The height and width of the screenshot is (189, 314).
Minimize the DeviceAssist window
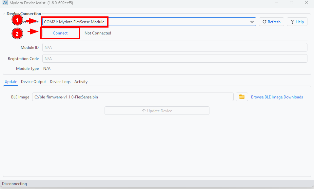tap(277, 3)
